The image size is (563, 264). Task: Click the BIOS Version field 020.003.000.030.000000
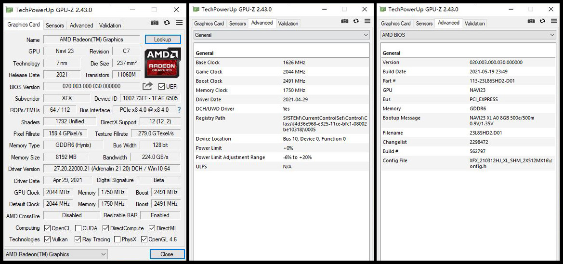(92, 86)
